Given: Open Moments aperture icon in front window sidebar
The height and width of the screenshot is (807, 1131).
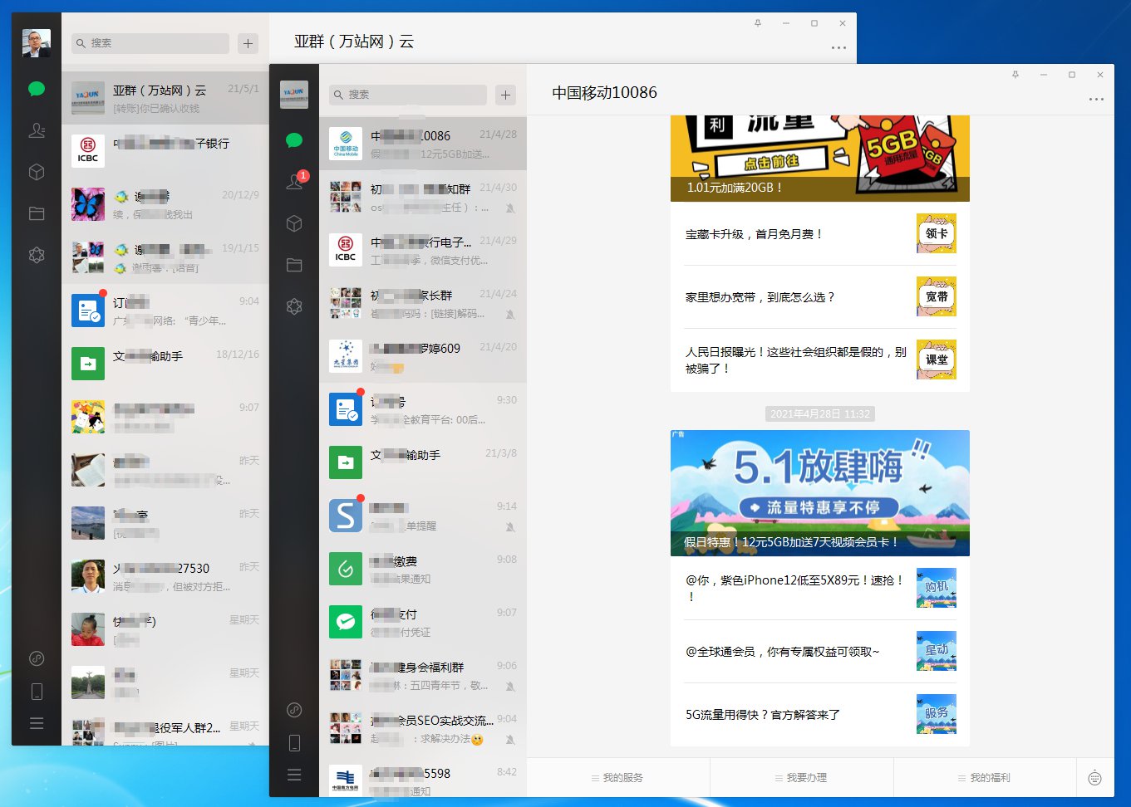Looking at the screenshot, I should [x=293, y=306].
